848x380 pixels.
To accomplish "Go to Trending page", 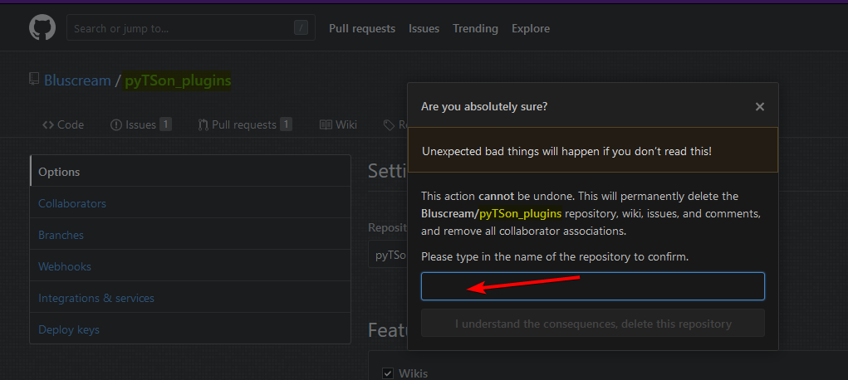I will pos(475,29).
